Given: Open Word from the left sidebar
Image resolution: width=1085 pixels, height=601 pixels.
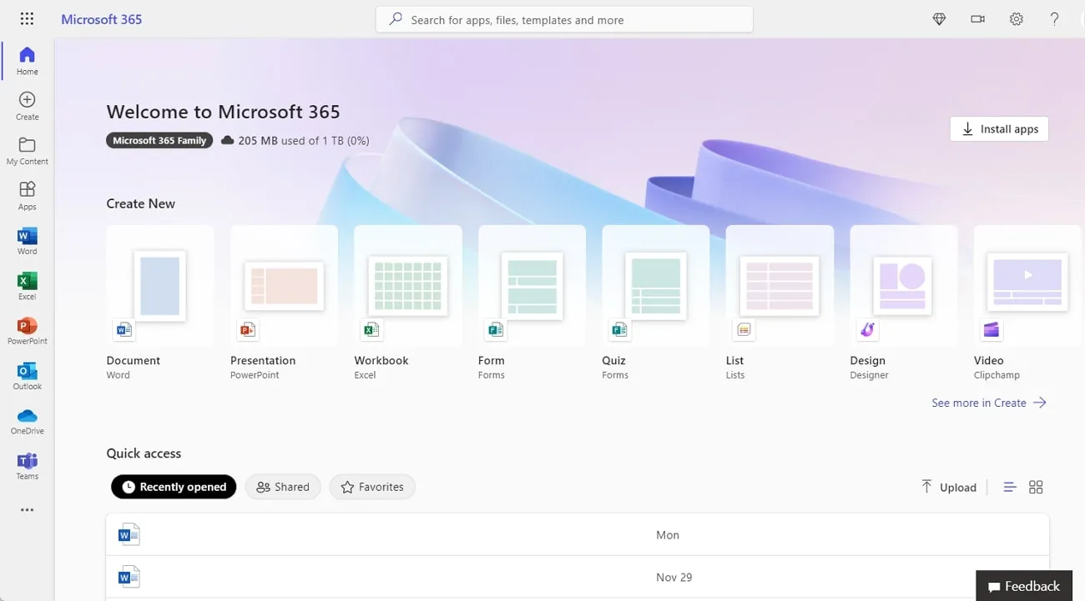Looking at the screenshot, I should click(27, 241).
